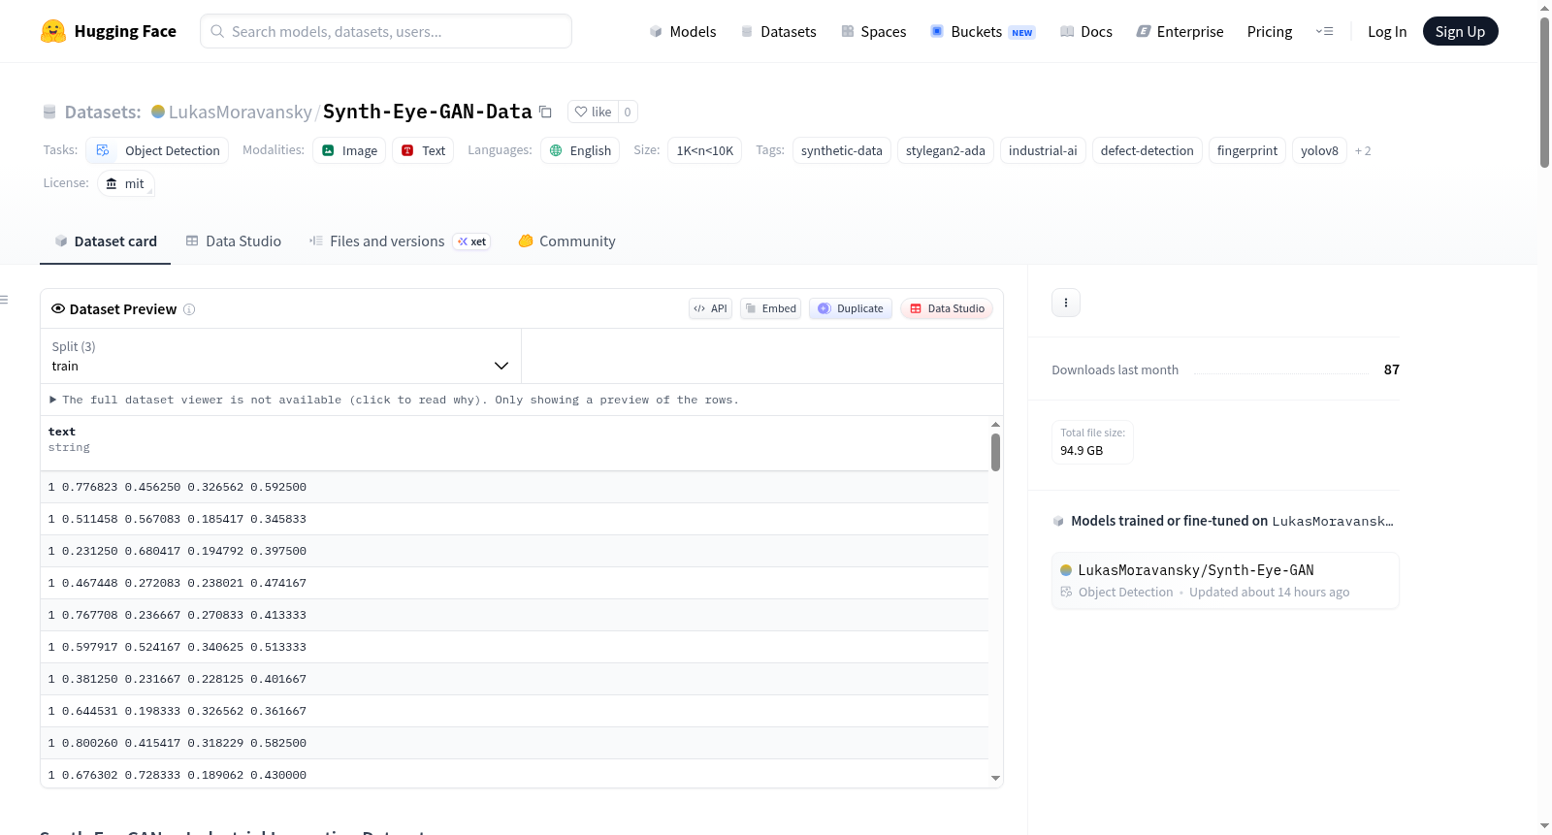Screen dimensions: 1552x835
Task: Open the Buckets nav link
Action: (983, 32)
